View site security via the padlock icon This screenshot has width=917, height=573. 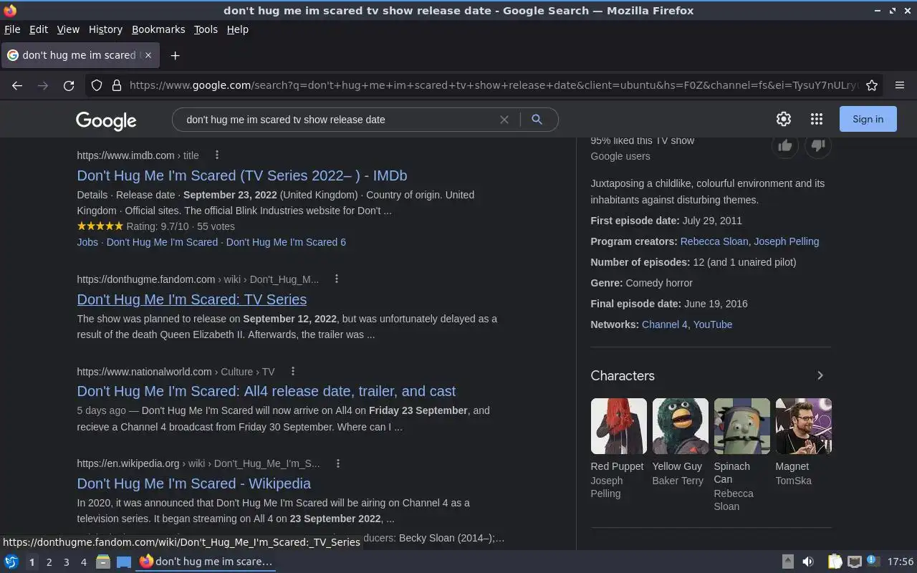117,85
